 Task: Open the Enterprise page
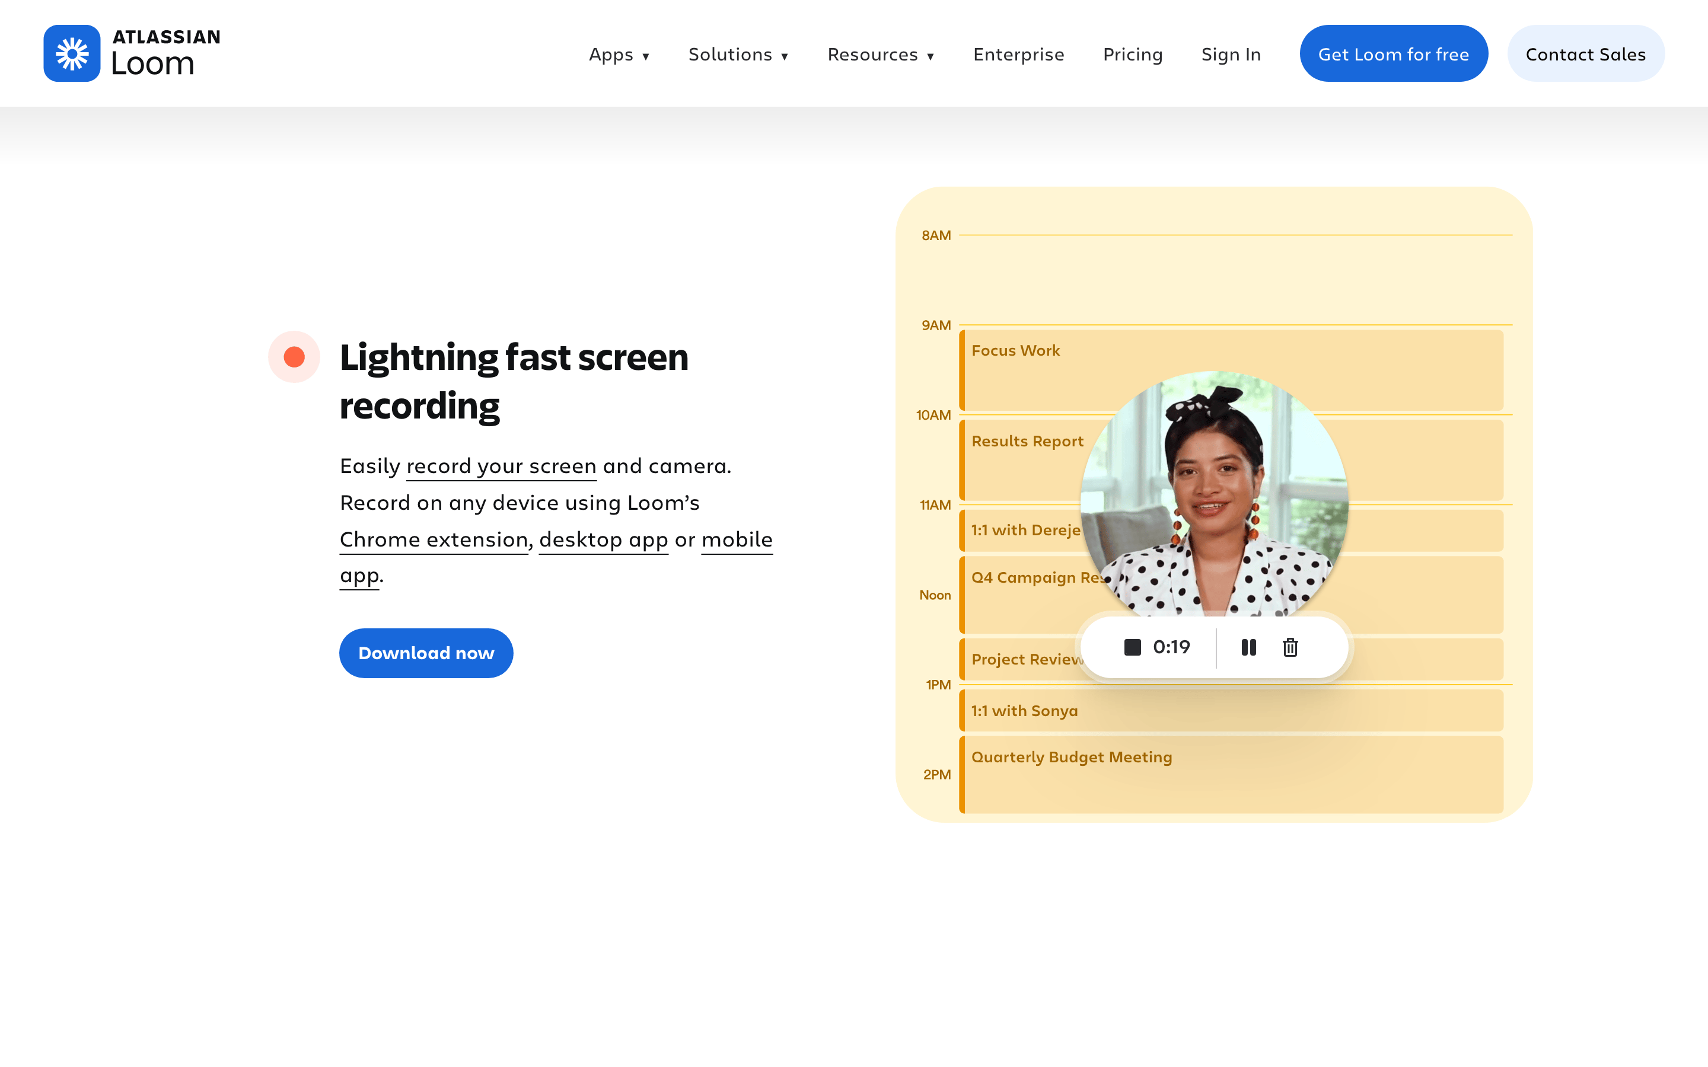1018,55
